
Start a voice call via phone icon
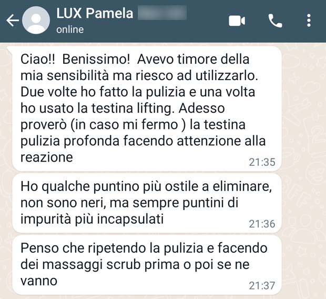276,21
